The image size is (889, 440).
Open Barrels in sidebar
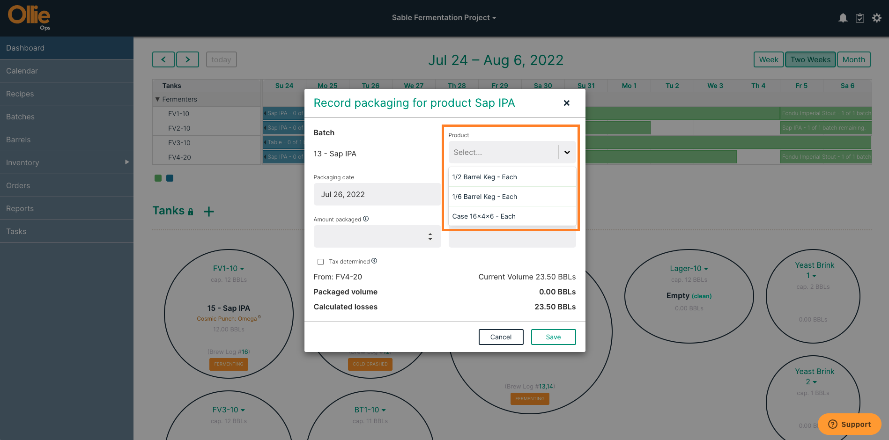(67, 139)
